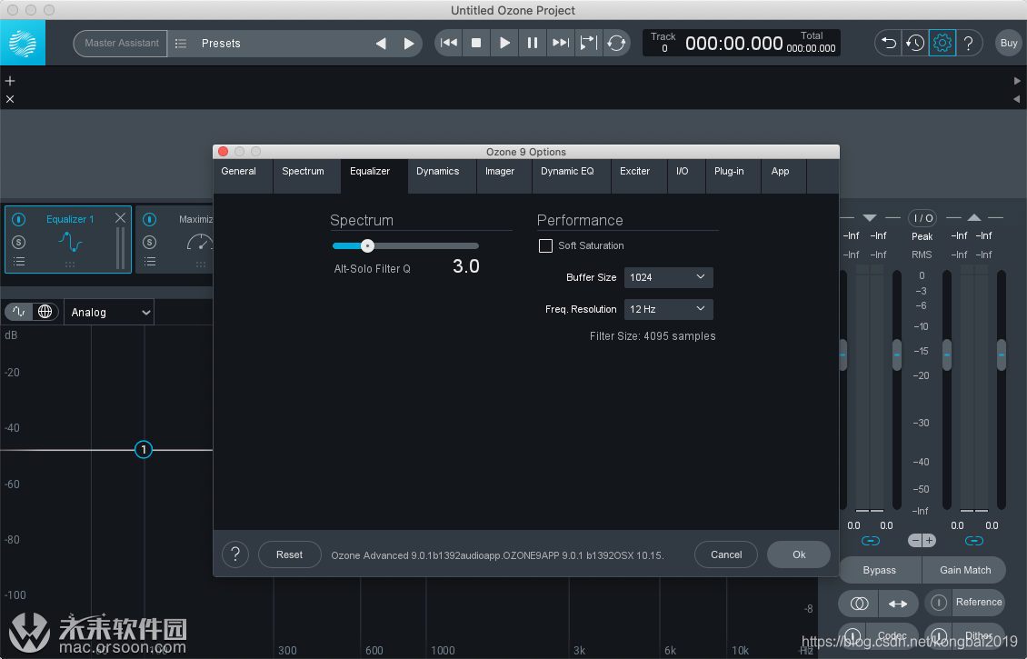The height and width of the screenshot is (659, 1027).
Task: Remove the Equalizer 1 module
Action: (x=121, y=217)
